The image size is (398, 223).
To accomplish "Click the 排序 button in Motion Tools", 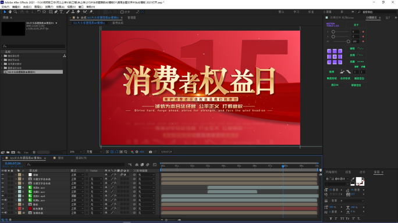I will 332,71.
